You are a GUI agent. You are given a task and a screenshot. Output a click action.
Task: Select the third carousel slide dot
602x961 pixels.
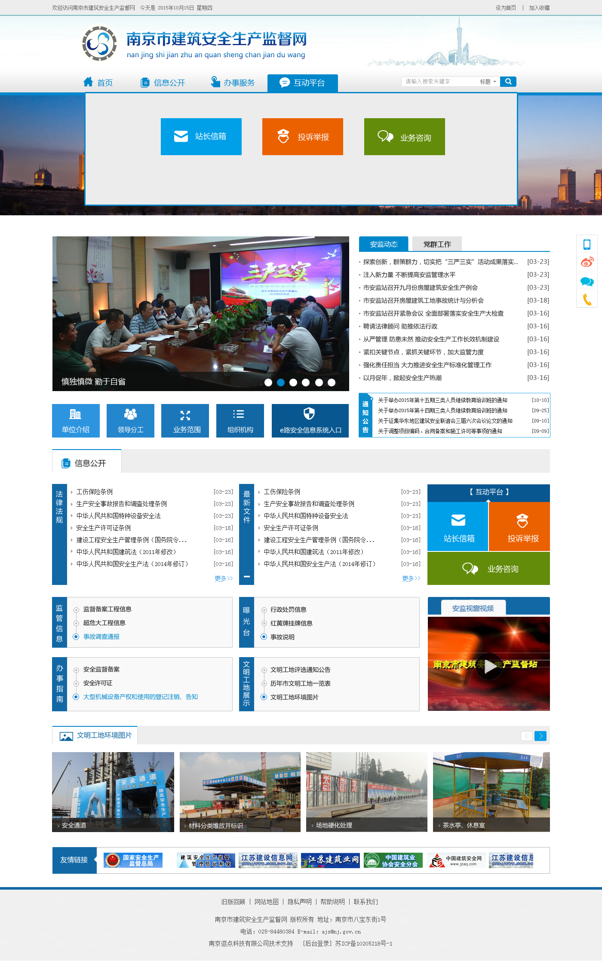coord(293,383)
